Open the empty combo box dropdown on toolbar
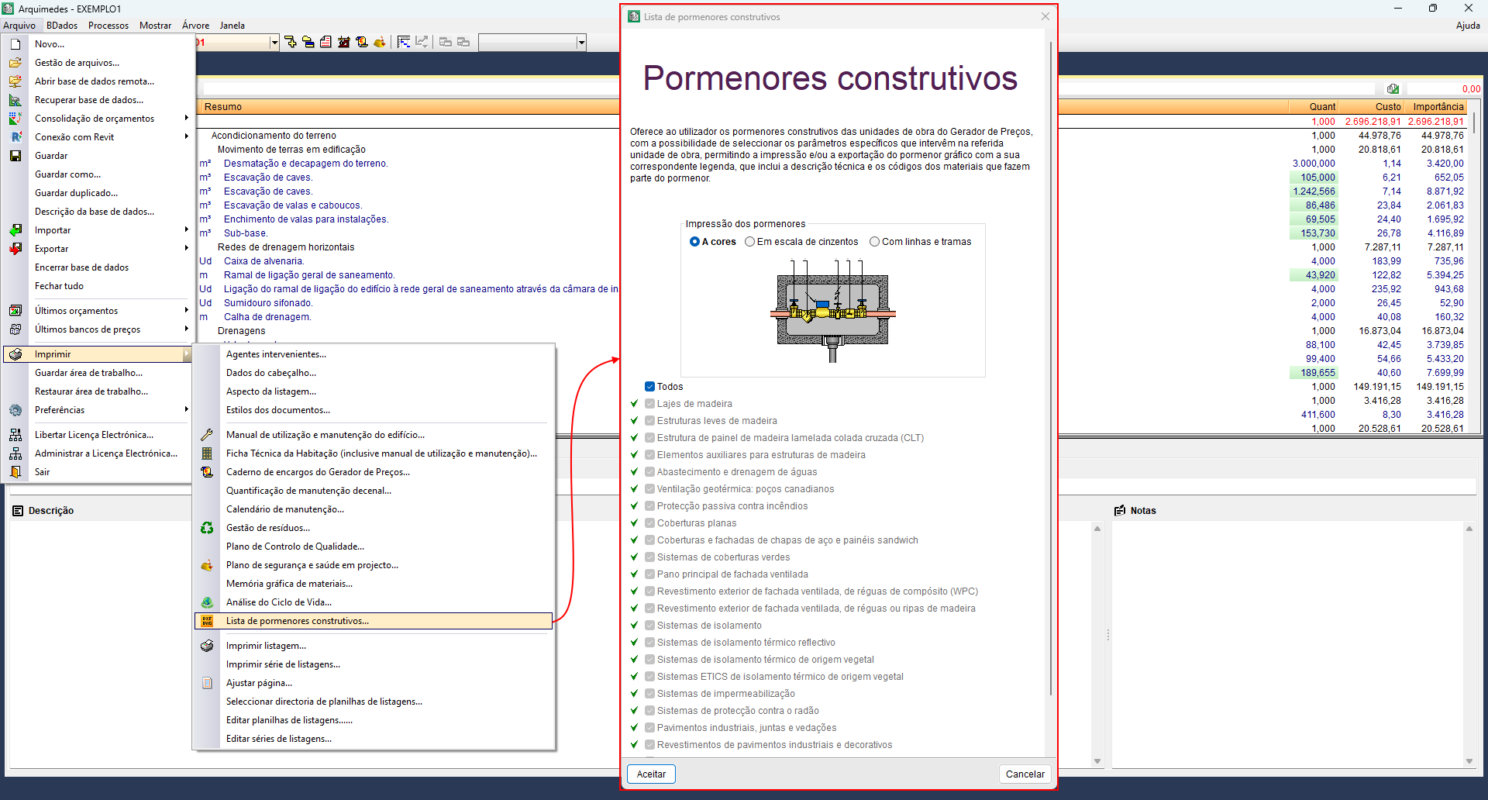Screen dimensions: 1488x800 (580, 43)
